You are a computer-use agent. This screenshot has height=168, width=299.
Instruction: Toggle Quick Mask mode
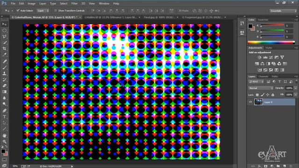[4, 160]
